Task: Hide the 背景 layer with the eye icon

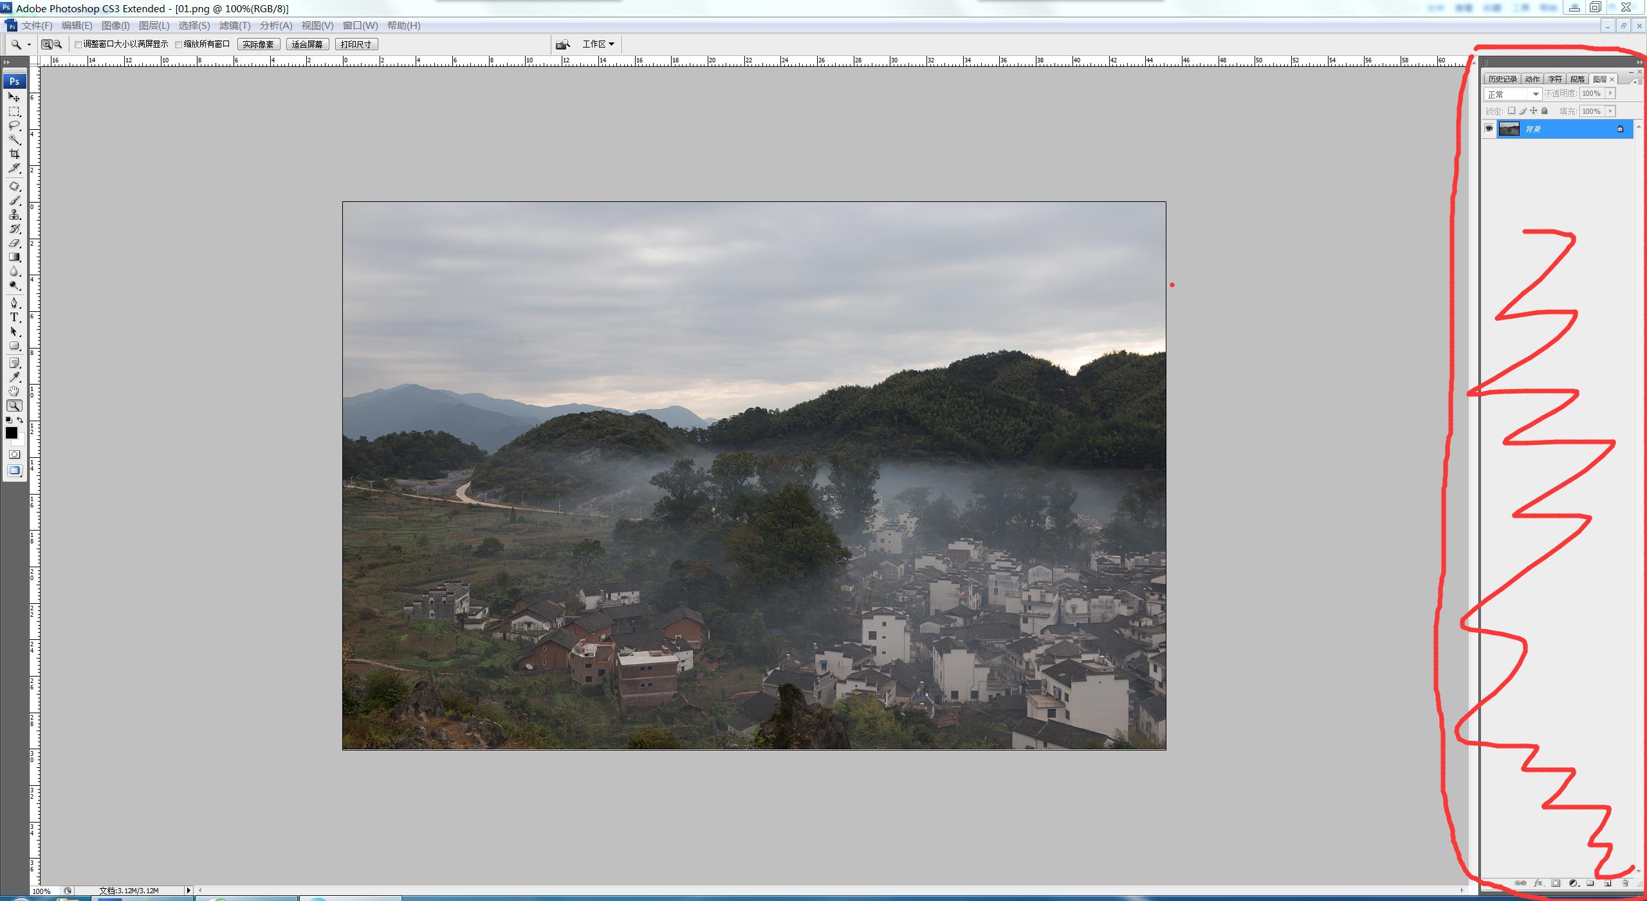Action: click(1489, 129)
